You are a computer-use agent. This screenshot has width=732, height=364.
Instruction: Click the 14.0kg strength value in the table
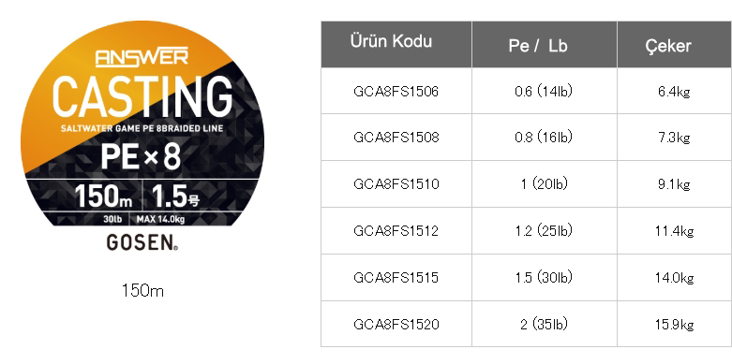click(x=674, y=278)
